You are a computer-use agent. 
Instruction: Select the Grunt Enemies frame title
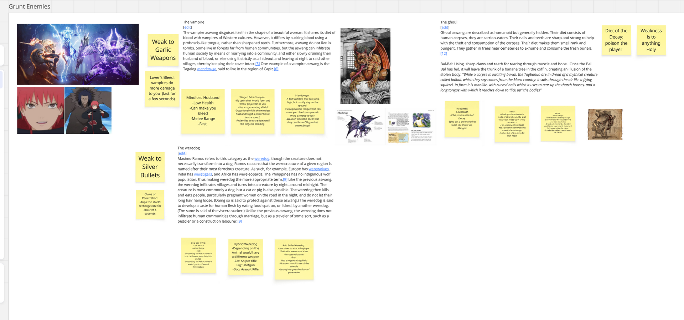(29, 6)
